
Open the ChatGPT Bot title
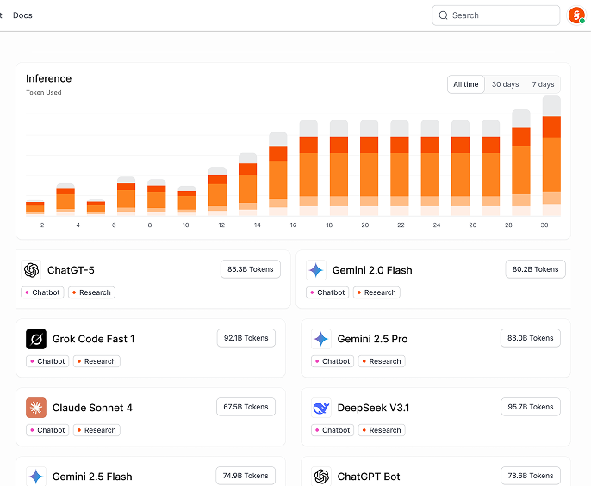[369, 477]
